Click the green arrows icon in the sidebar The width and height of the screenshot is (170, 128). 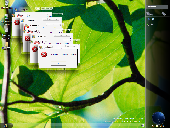coord(148,25)
